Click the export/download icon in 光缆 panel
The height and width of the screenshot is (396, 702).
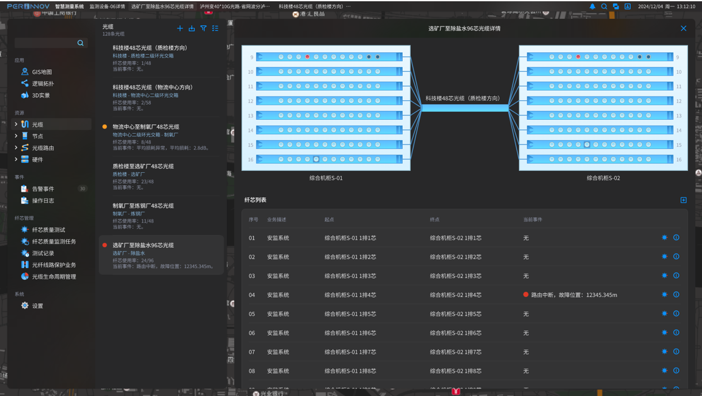[192, 28]
